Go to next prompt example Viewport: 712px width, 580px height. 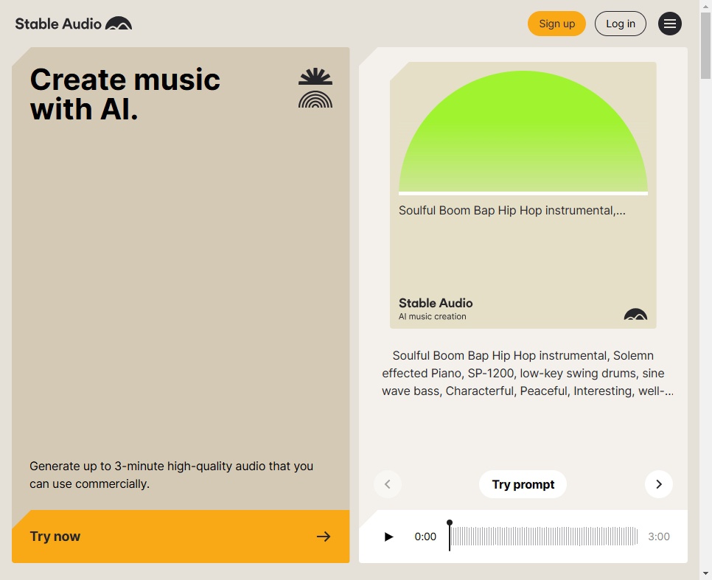coord(658,484)
